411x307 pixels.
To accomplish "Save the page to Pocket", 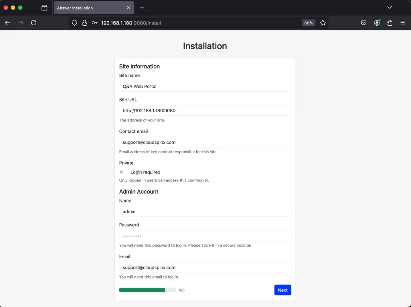I will (x=364, y=23).
